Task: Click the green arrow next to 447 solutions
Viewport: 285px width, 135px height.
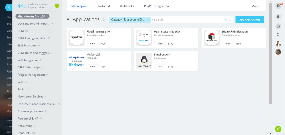Action: pyautogui.click(x=57, y=6)
